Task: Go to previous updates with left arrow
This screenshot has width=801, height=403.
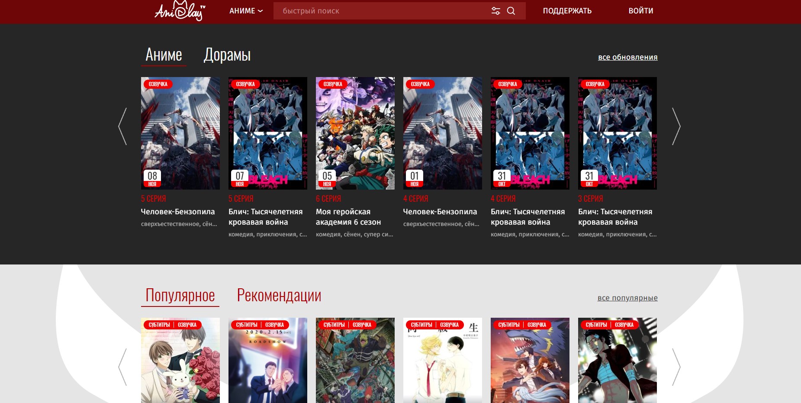Action: [122, 126]
